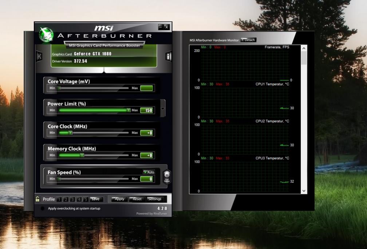This screenshot has width=367, height=249.
Task: Click the Memory Clock value field
Action: coord(146,155)
